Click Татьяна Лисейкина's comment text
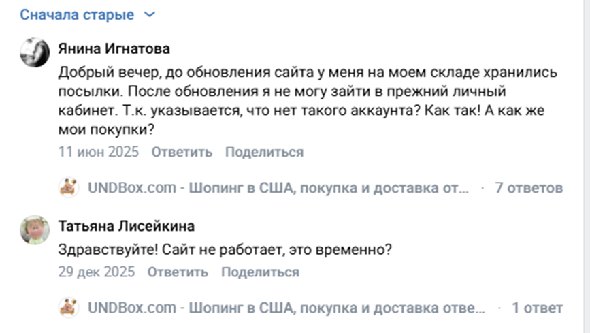This screenshot has height=333, width=590. point(225,249)
